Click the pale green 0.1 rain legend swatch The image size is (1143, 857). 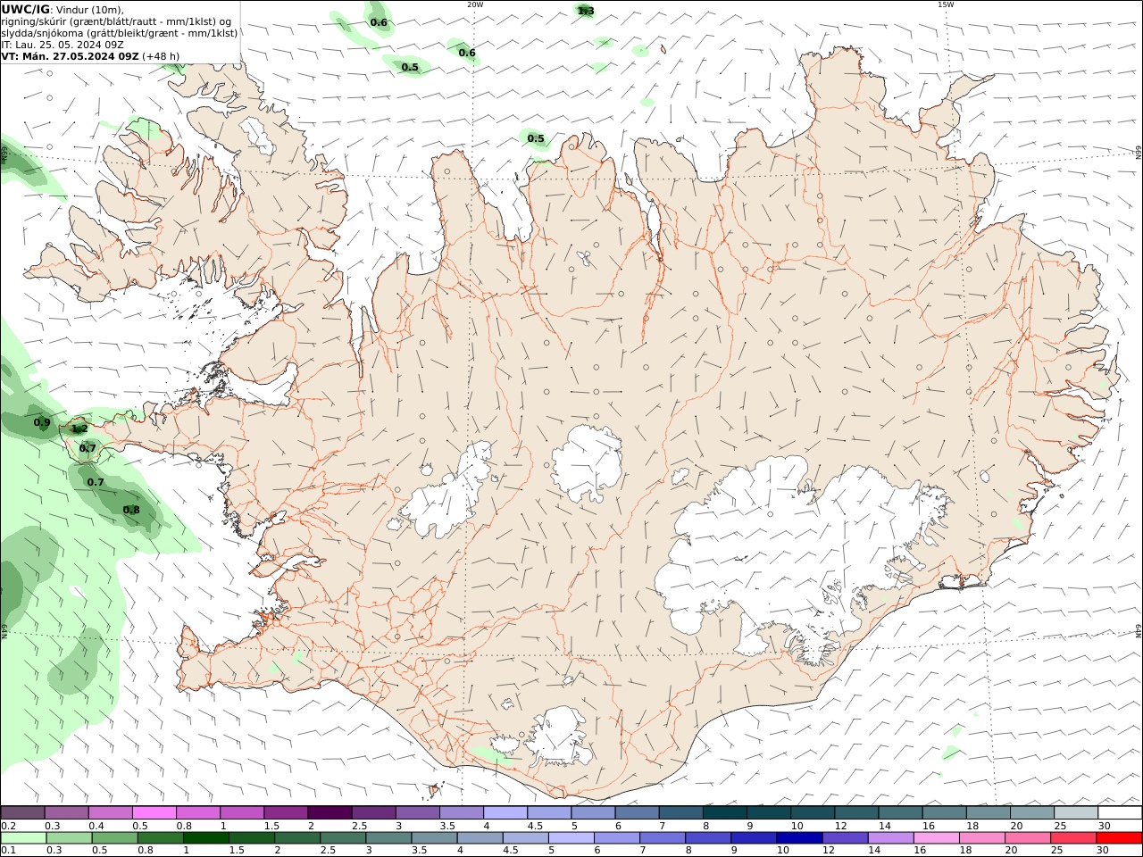pos(23,838)
